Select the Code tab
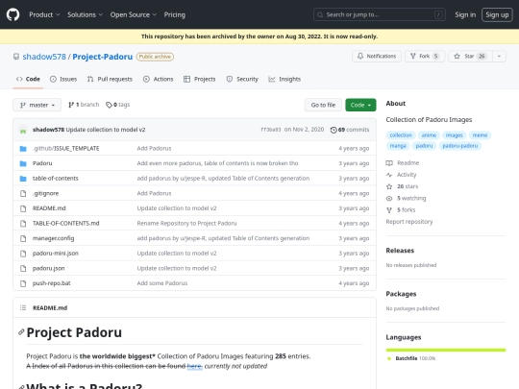Viewport: 519px width, 389px height. (28, 79)
